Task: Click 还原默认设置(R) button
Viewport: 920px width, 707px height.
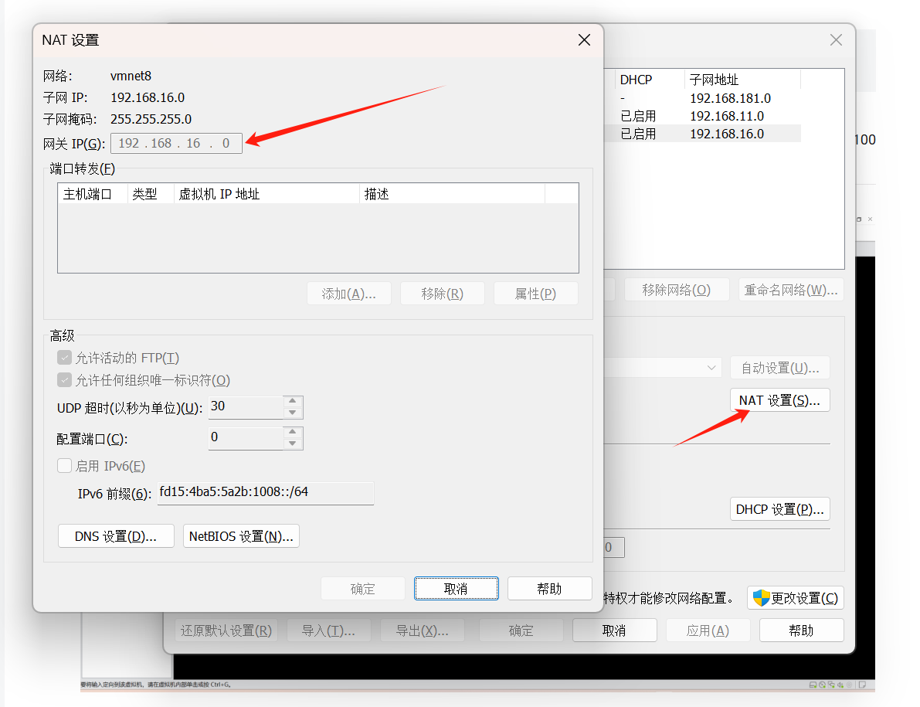Action: coord(226,631)
